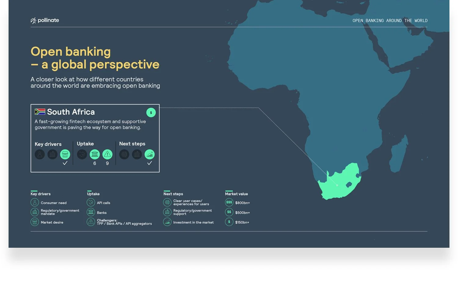
Task: Click legend icon for Regulatory/government support
Action: click(x=167, y=212)
